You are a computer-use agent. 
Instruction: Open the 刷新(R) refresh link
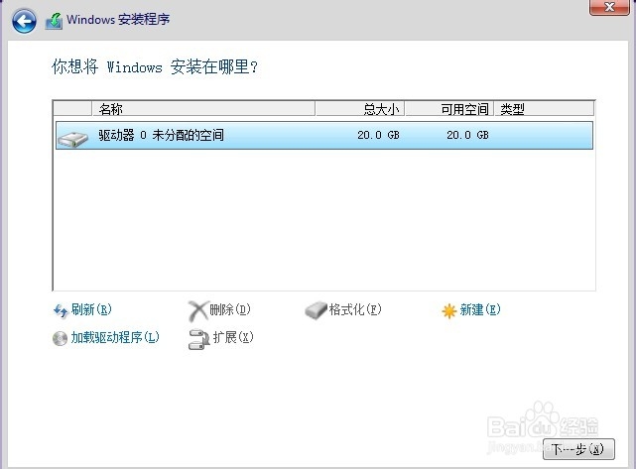tap(91, 309)
